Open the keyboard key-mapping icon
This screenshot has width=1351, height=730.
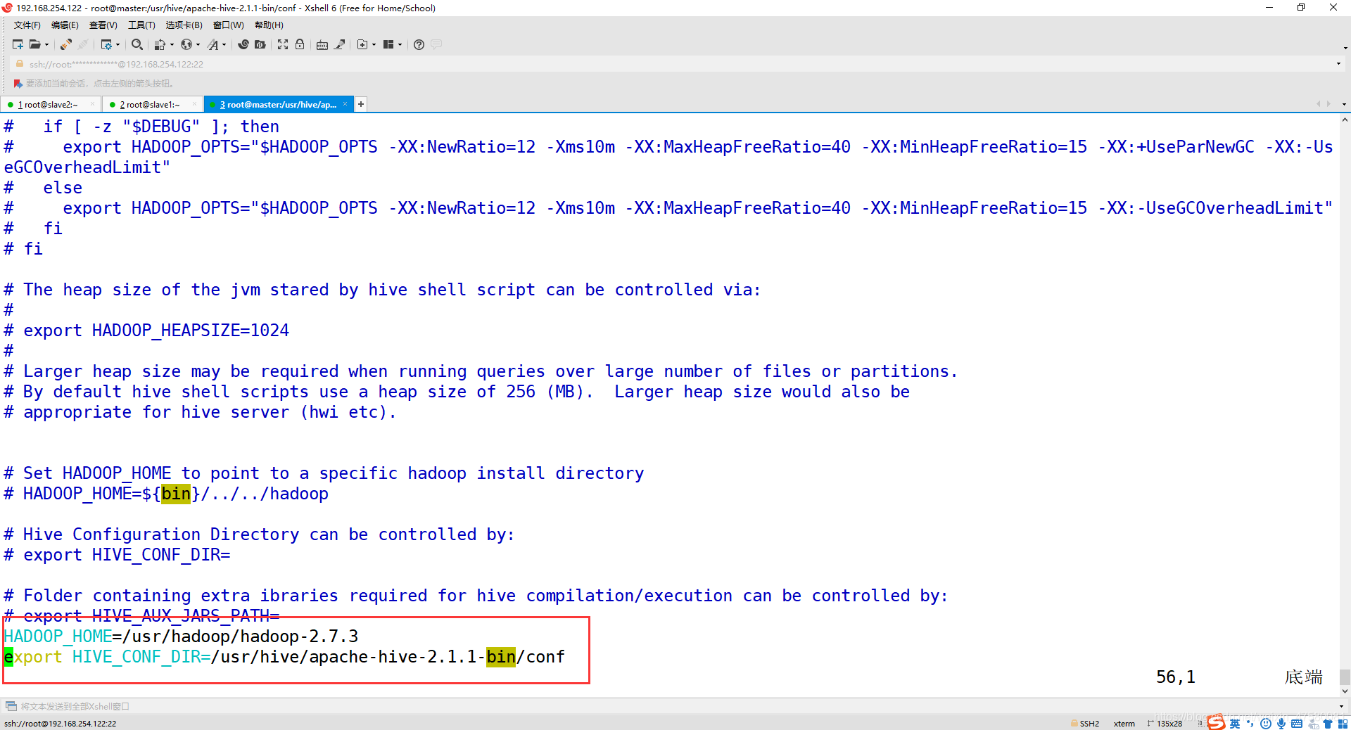pos(322,44)
